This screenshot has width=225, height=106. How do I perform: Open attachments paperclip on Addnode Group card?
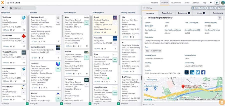coord(44,41)
